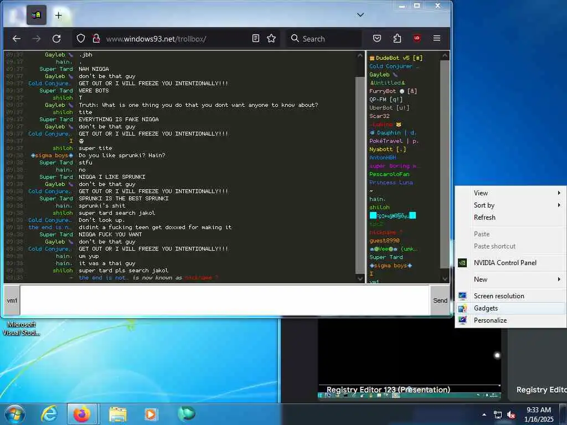Expand the Sort by submenu
This screenshot has width=567, height=425.
[510, 205]
